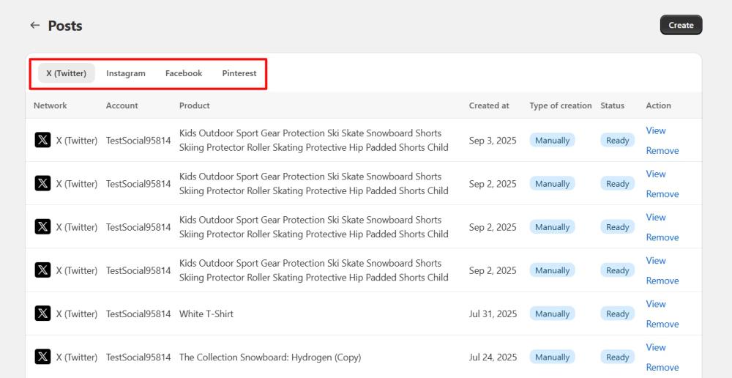Select the X (Twitter) tab
Screen dimensions: 732x378
66,73
